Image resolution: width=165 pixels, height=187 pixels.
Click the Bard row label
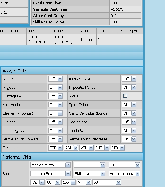[x=6, y=173]
